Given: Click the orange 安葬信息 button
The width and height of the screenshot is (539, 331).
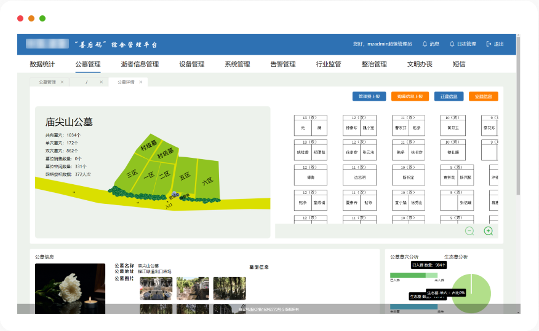Looking at the screenshot, I should pyautogui.click(x=483, y=96).
